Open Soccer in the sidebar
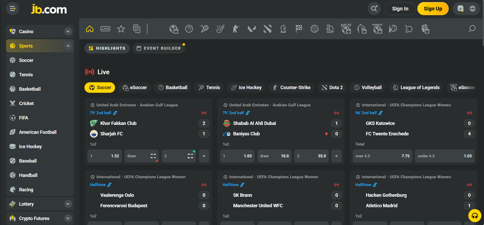The image size is (484, 225). [40, 60]
